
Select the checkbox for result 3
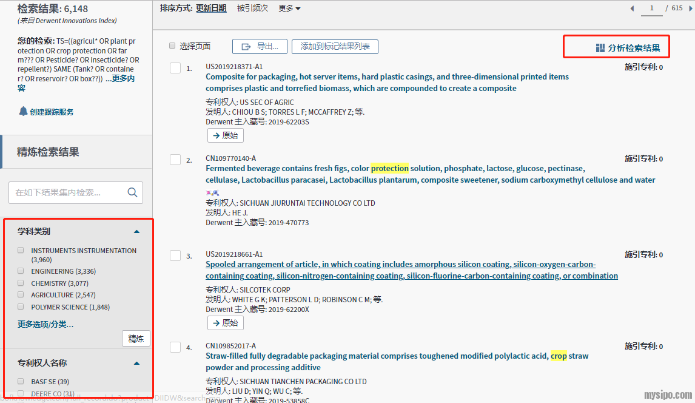[x=175, y=256]
